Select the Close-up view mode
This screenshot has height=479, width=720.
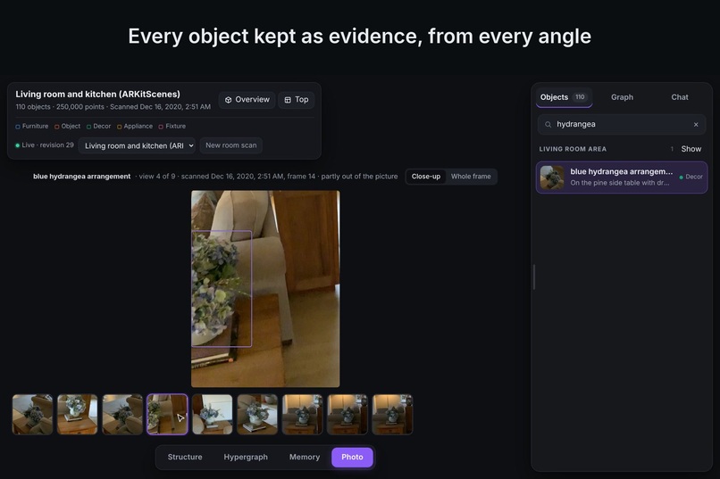point(426,177)
